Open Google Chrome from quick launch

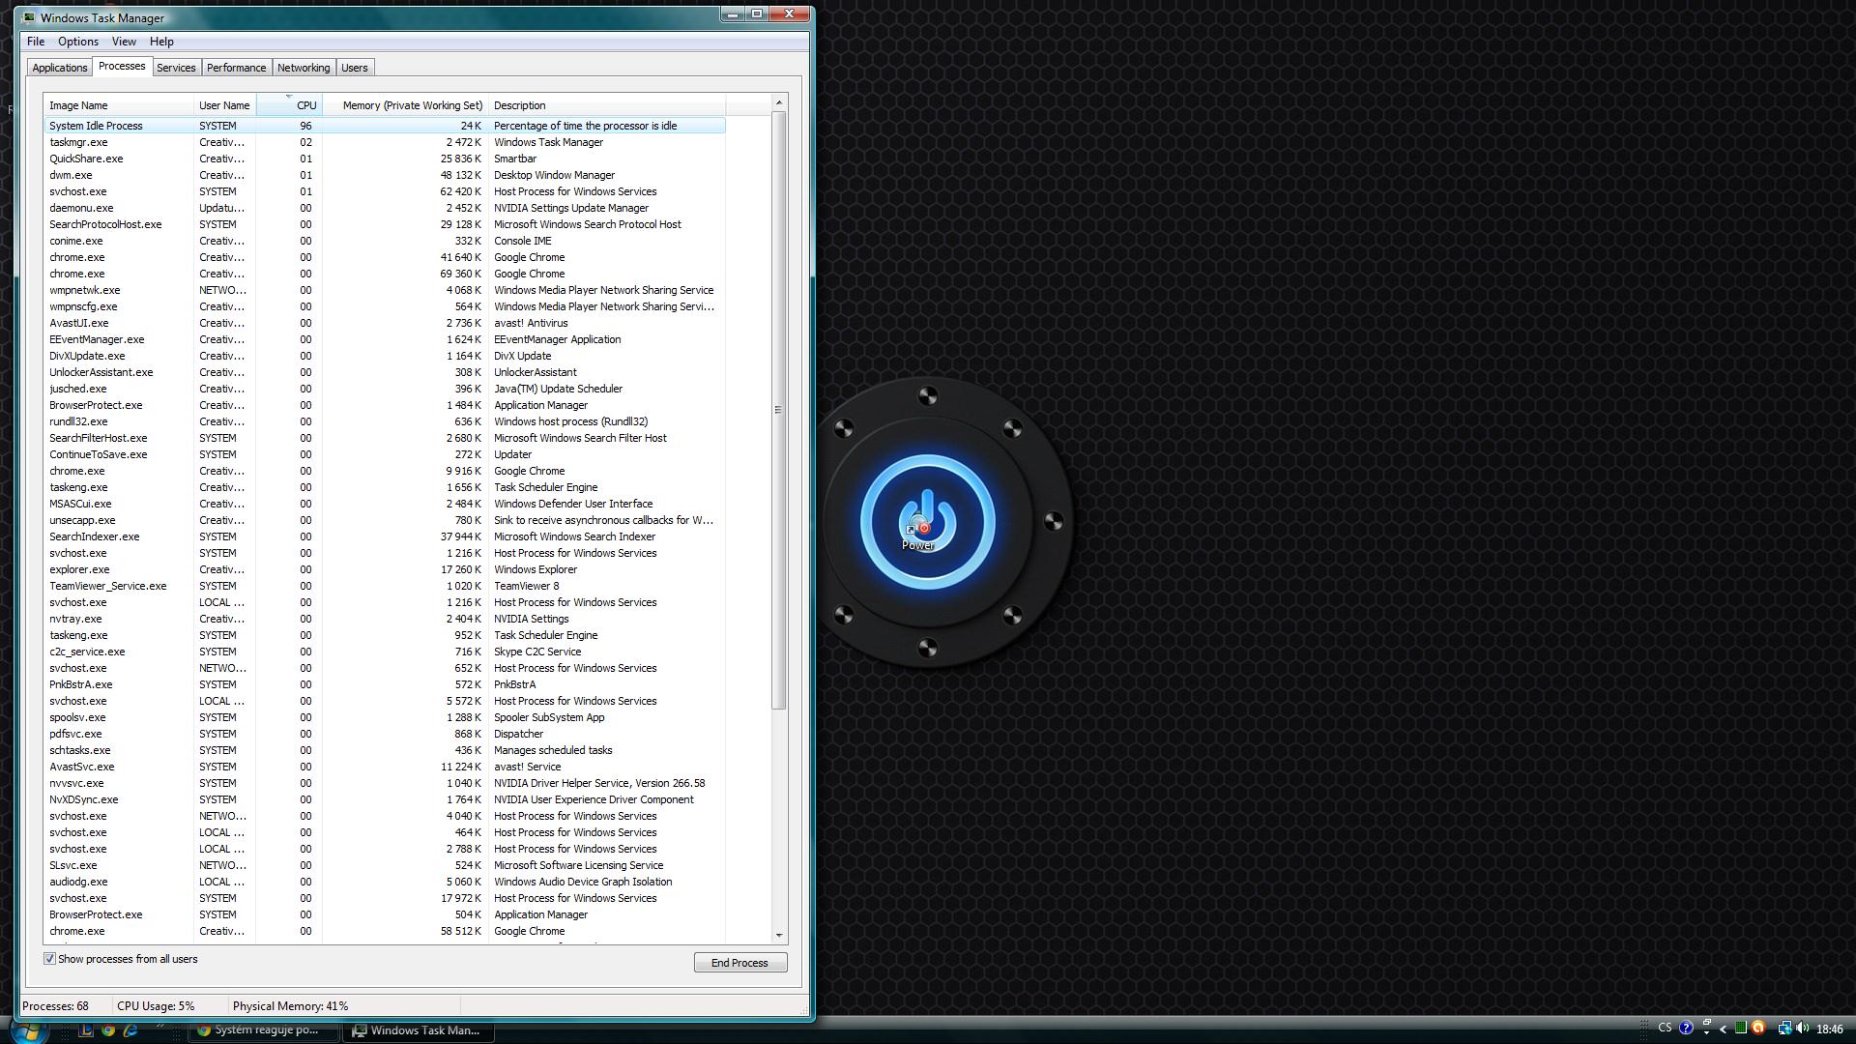[108, 1030]
